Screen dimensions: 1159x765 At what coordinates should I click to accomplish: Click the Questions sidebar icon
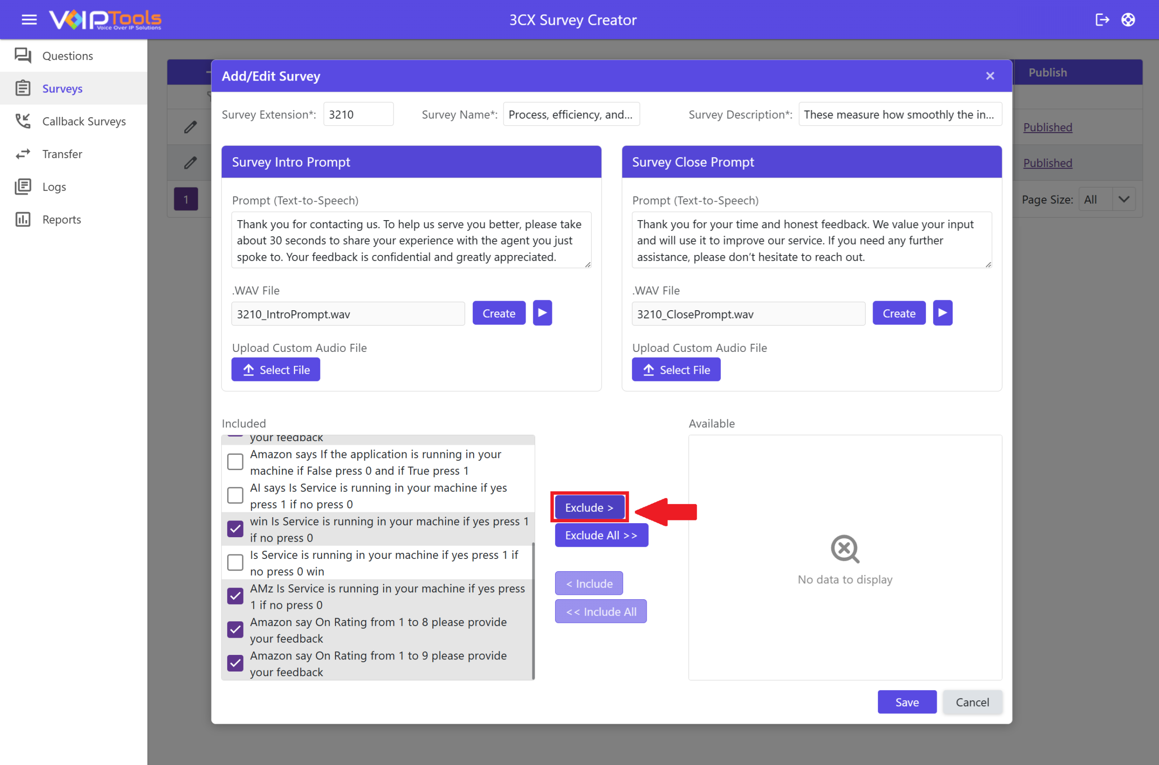tap(23, 56)
